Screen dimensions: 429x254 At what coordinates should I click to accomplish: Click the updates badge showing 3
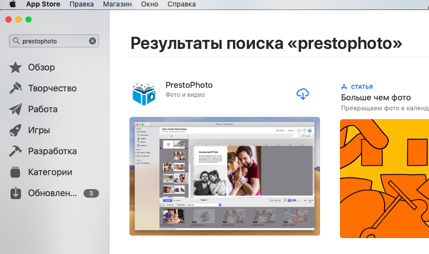coord(91,193)
